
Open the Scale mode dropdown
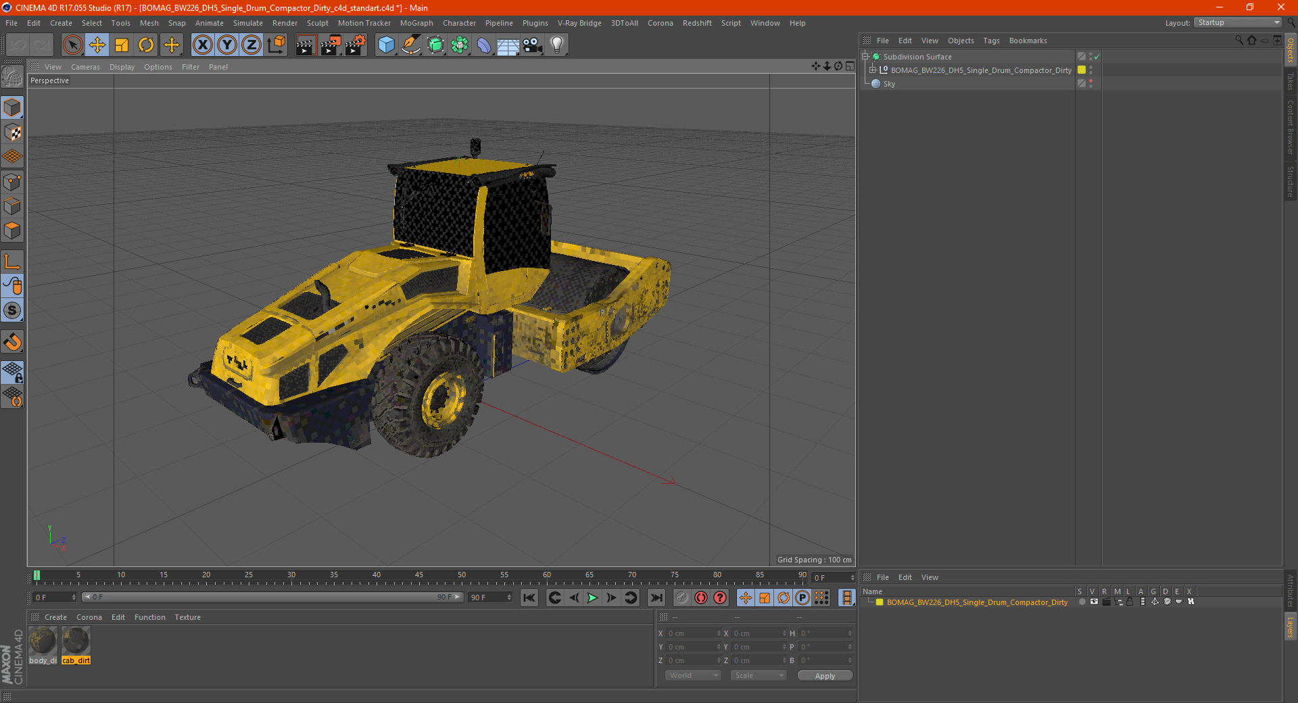point(758,675)
